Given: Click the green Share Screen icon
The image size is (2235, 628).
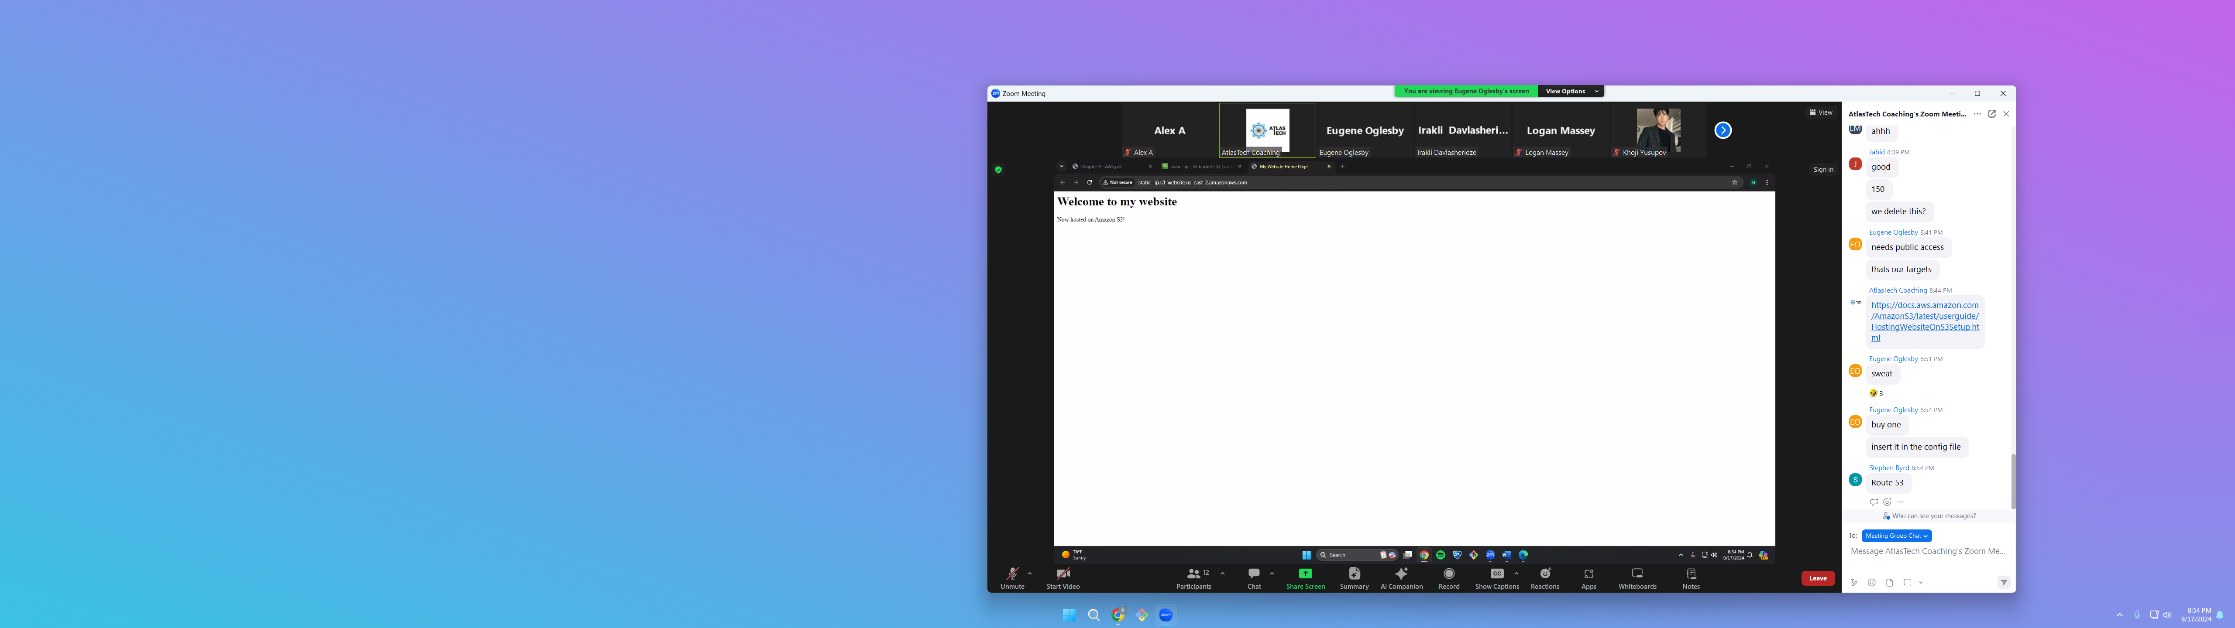Looking at the screenshot, I should [x=1305, y=573].
